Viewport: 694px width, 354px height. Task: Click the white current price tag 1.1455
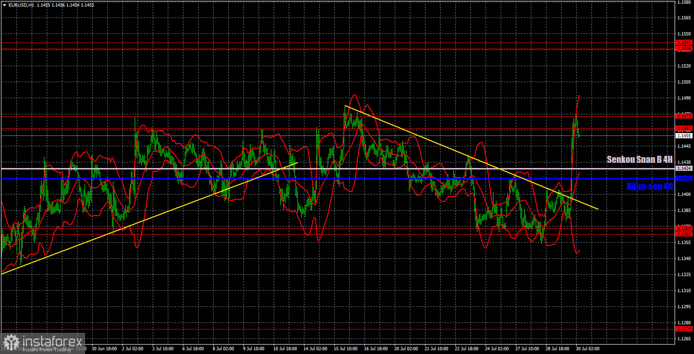point(684,135)
